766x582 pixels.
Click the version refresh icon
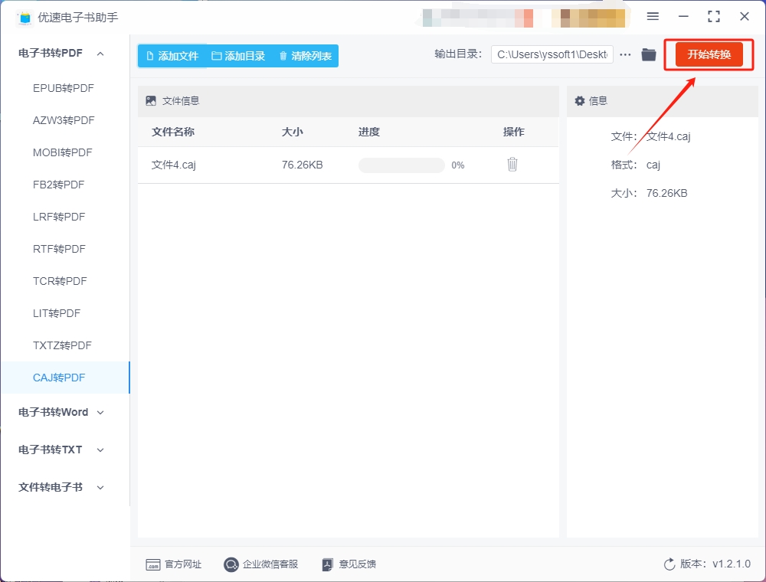click(669, 564)
